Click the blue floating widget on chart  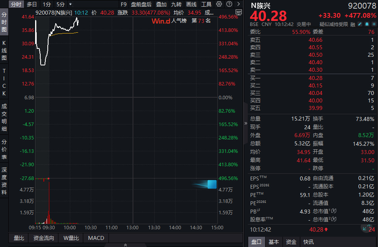(212, 184)
